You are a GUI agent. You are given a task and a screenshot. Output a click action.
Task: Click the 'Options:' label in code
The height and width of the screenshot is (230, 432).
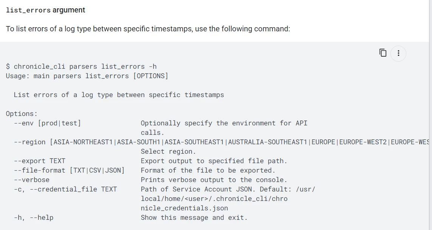[22, 114]
